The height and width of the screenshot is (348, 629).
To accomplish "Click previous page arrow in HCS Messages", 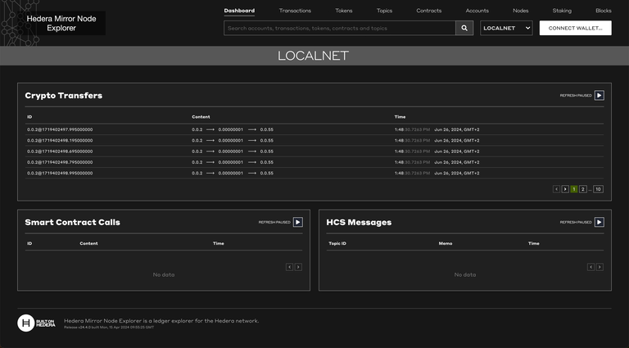I will (591, 267).
